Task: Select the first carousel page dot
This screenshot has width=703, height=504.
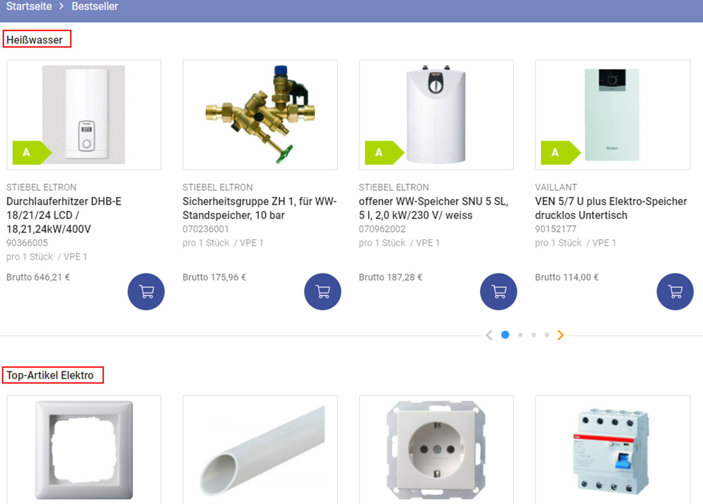Action: pos(505,335)
